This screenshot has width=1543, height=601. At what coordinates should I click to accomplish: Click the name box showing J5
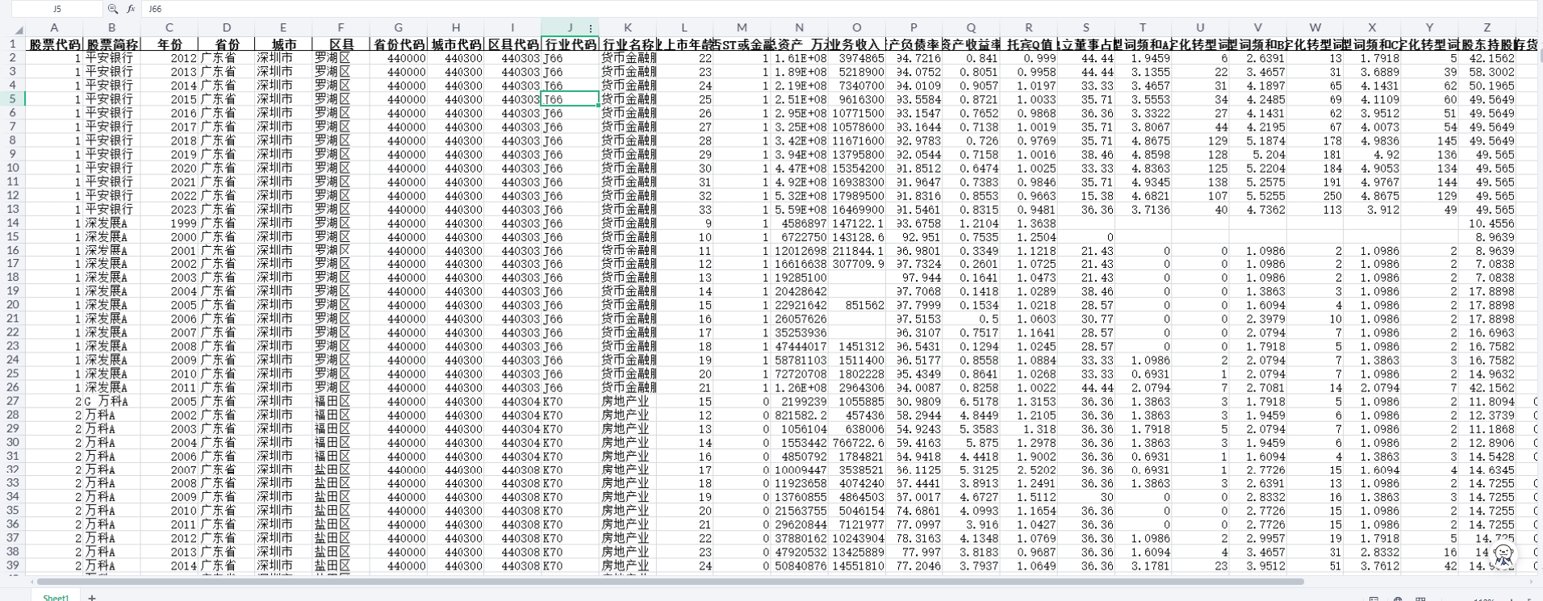point(56,9)
